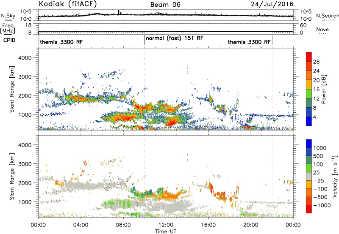Image resolution: width=339 pixels, height=234 pixels.
Task: Click the red top segment of the power color bar
Action: point(309,57)
